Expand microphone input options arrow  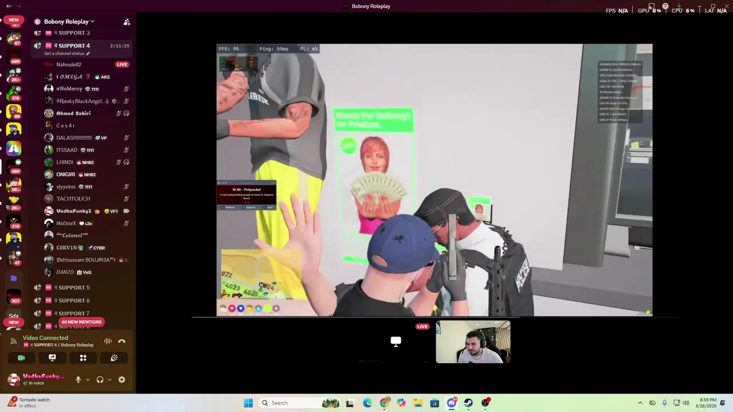pos(87,379)
